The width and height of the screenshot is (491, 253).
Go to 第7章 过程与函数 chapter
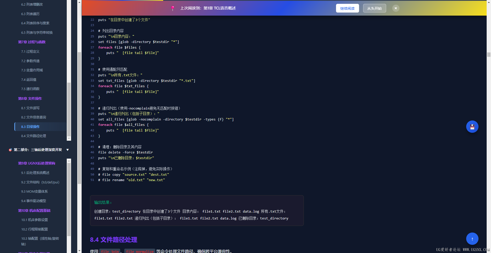click(32, 42)
